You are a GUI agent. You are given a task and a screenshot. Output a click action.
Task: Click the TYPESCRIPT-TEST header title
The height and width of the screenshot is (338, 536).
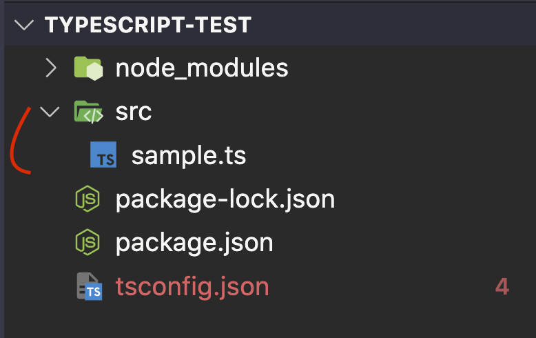point(148,25)
